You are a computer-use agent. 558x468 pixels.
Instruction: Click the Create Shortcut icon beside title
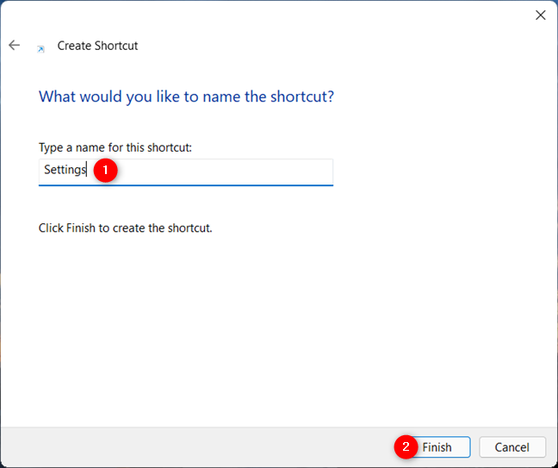click(41, 49)
